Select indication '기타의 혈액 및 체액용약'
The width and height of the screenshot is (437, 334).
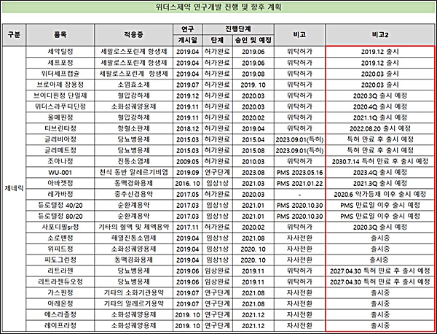point(133,227)
